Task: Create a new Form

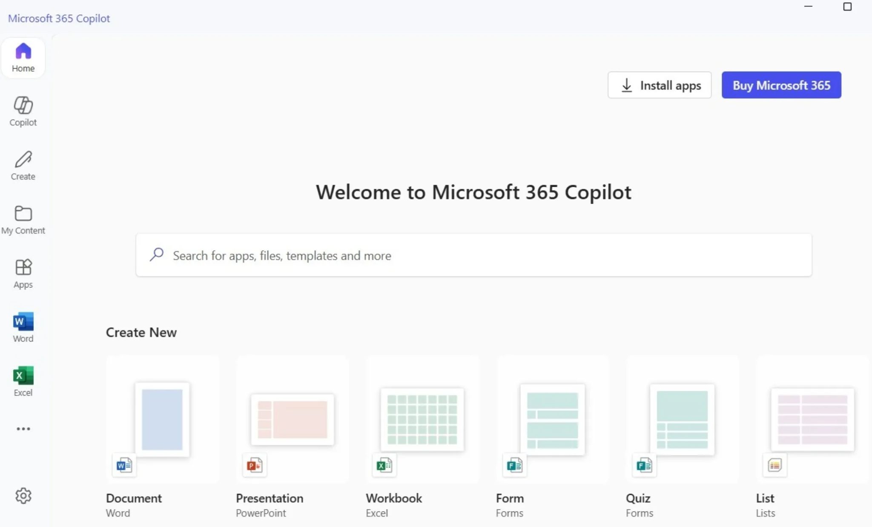Action: [552, 419]
